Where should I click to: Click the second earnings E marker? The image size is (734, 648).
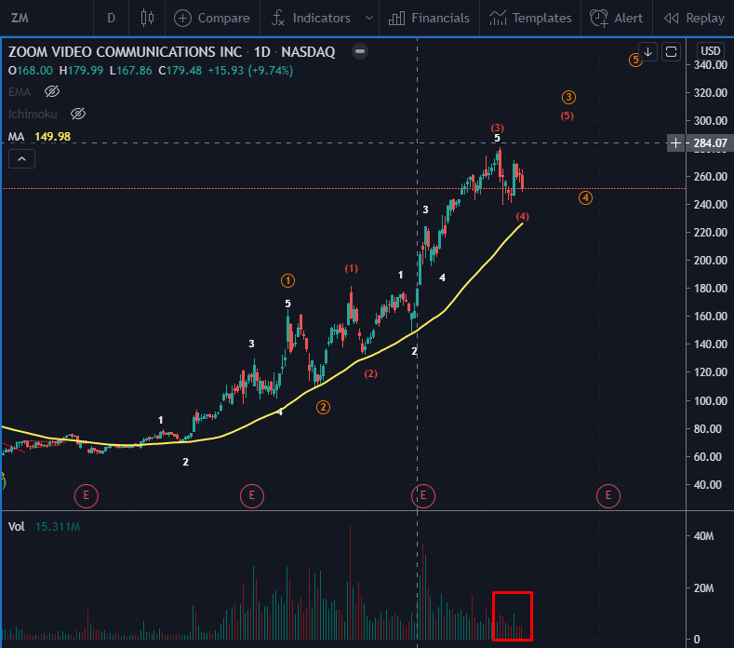coord(252,495)
